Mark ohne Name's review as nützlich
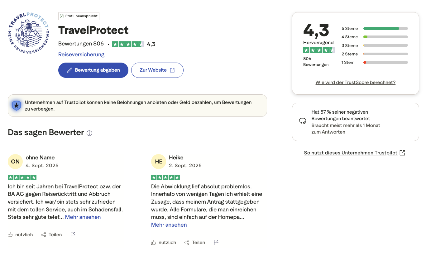426x255 pixels. [20, 234]
